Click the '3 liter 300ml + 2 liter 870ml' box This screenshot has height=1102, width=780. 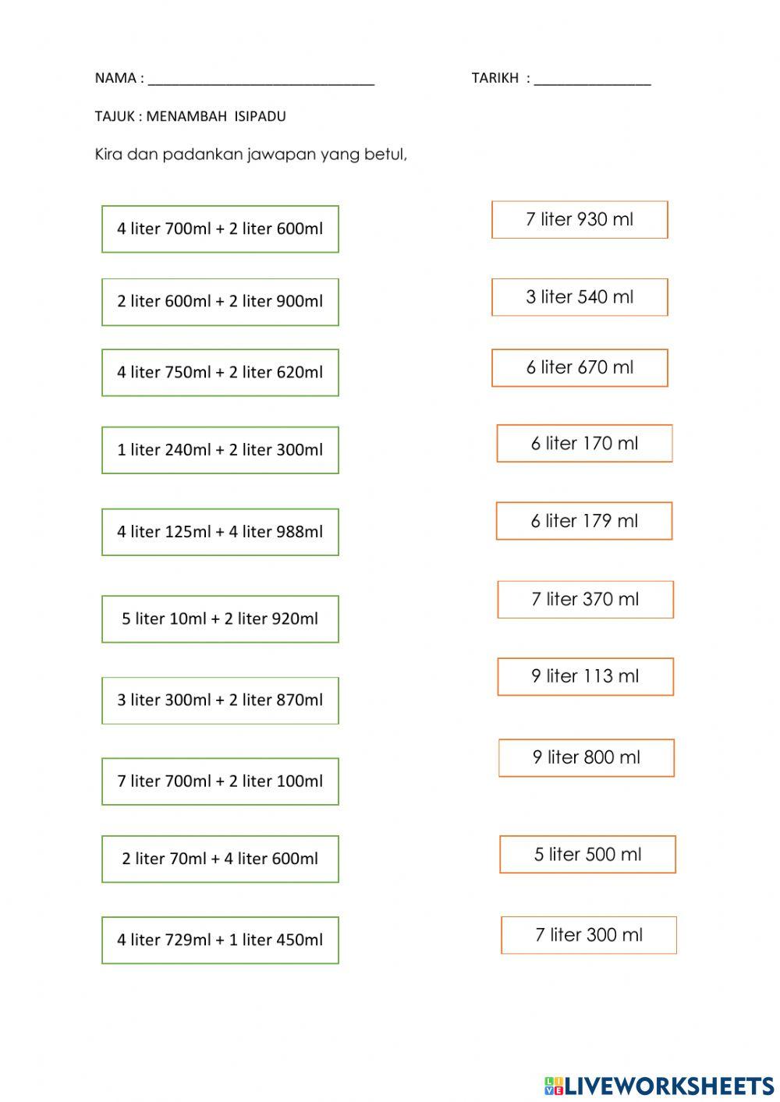[x=220, y=700]
